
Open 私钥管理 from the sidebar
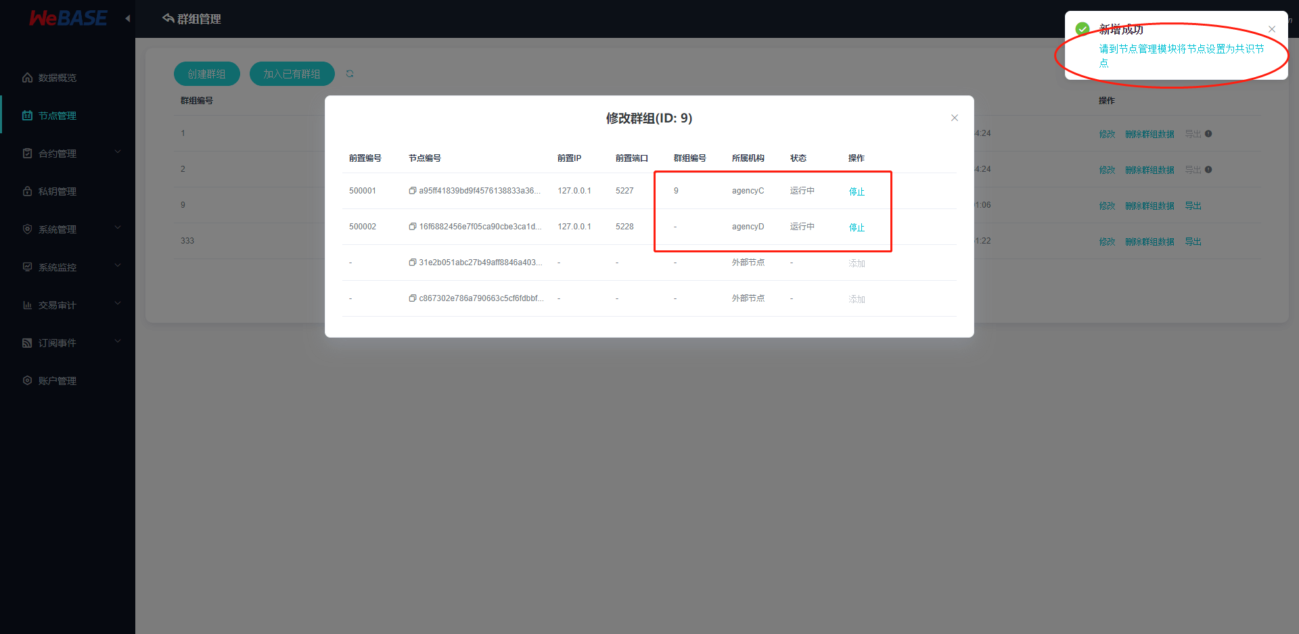click(x=58, y=191)
